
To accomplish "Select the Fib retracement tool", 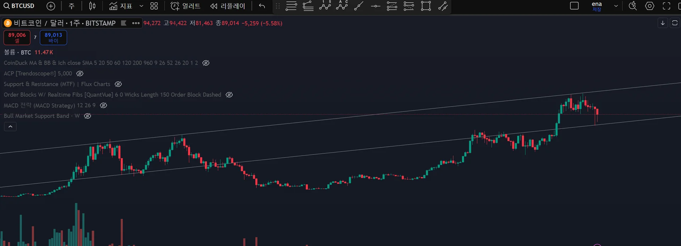I will [x=392, y=6].
